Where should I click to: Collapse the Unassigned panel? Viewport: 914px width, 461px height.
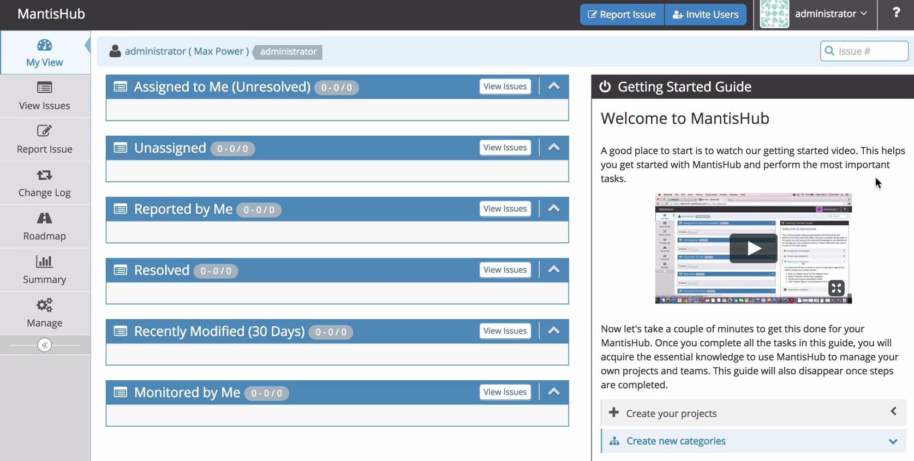(x=554, y=147)
